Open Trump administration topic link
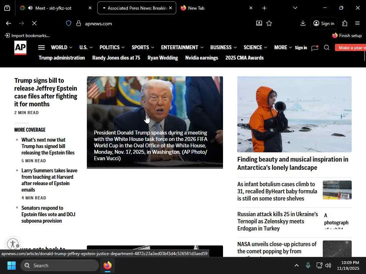Image resolution: width=366 pixels, height=274 pixels. 62,58
